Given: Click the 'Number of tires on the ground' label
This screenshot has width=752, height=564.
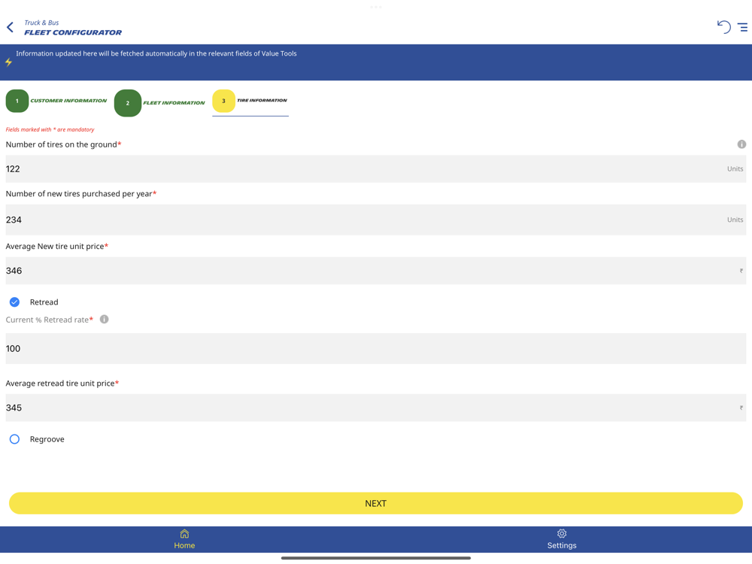Looking at the screenshot, I should coord(62,144).
